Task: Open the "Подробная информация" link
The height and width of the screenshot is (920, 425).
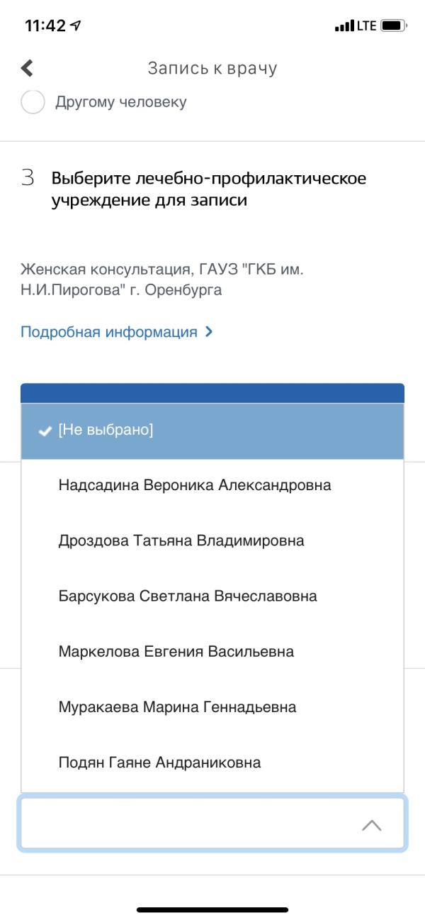Action: pos(109,331)
